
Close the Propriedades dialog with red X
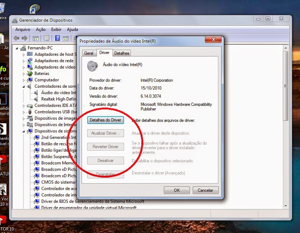tap(213, 39)
